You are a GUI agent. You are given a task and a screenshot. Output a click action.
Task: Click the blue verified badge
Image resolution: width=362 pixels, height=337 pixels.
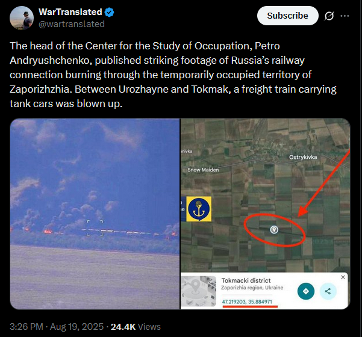pos(110,12)
